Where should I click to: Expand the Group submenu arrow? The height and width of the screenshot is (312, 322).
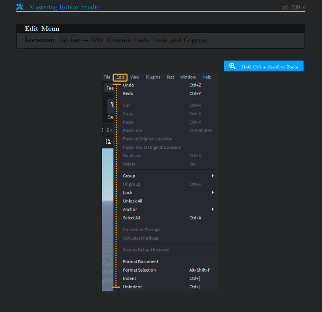[213, 176]
